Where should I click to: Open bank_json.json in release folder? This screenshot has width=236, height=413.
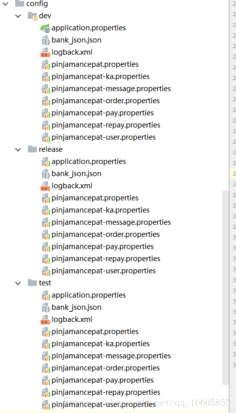tap(77, 174)
